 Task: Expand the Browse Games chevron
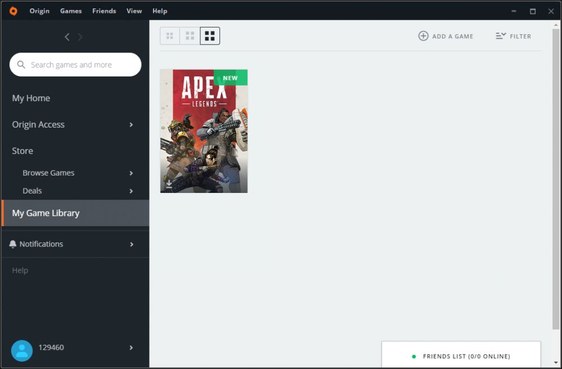click(131, 173)
